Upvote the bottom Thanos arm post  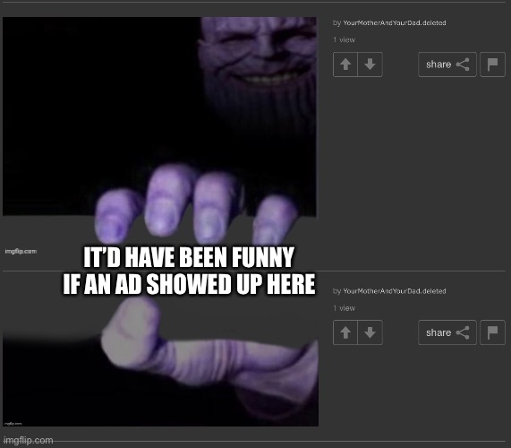pos(345,332)
